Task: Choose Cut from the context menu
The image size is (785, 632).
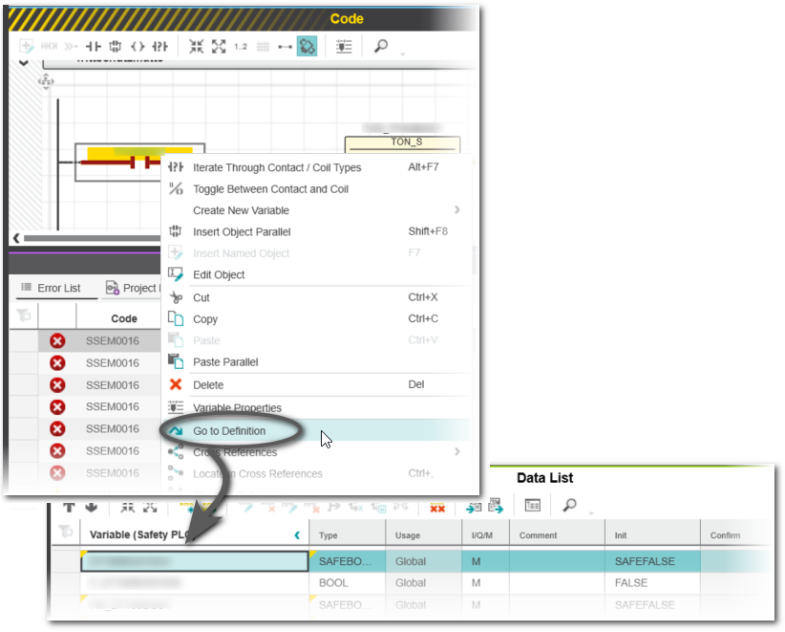Action: coord(202,297)
